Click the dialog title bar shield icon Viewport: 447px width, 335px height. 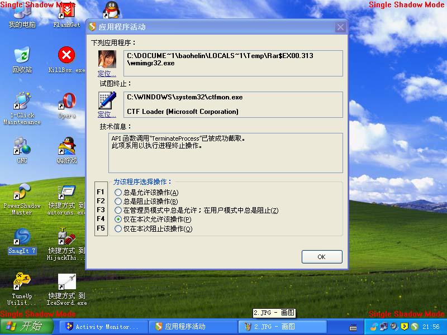pos(92,27)
